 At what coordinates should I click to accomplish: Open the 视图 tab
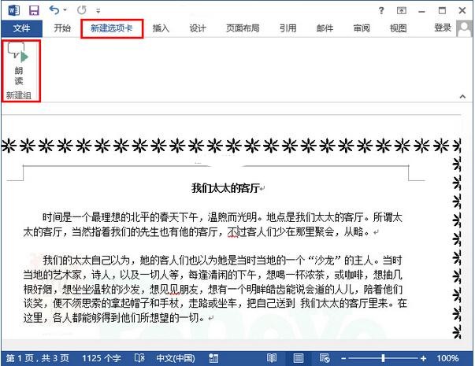[x=398, y=28]
